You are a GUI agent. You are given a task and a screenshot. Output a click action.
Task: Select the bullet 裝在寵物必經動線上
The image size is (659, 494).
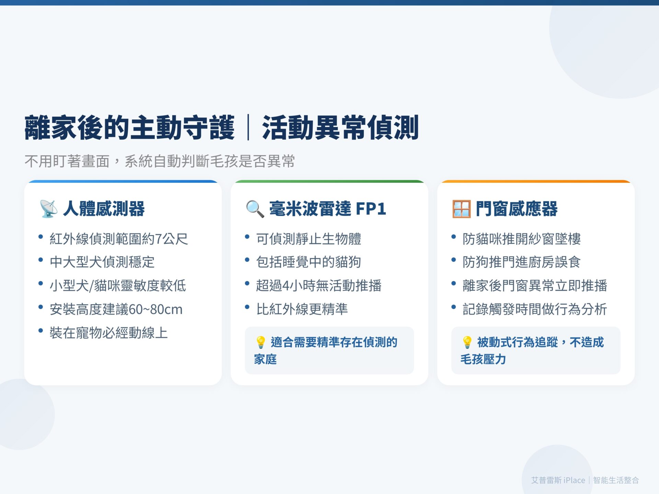(x=109, y=333)
